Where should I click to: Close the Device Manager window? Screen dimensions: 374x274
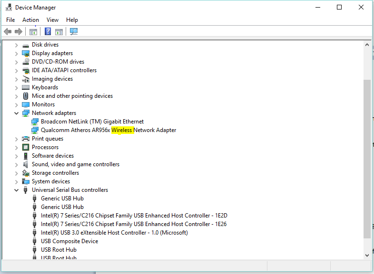361,8
